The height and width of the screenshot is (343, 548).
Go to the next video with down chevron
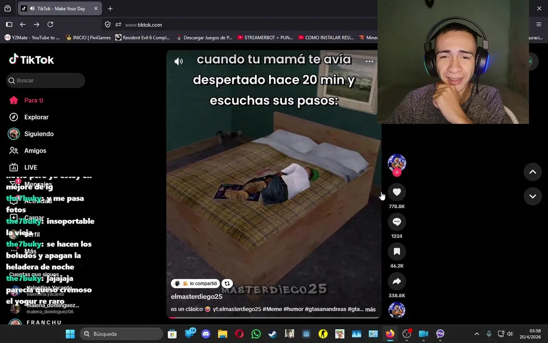[x=533, y=196]
